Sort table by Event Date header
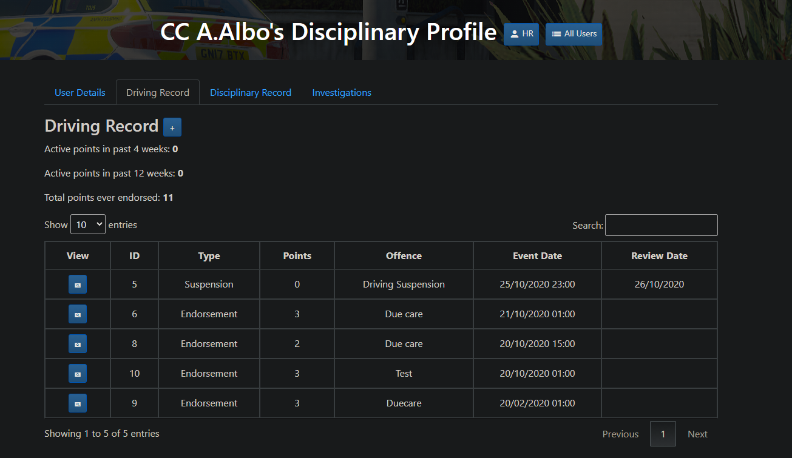The height and width of the screenshot is (458, 792). click(x=538, y=256)
